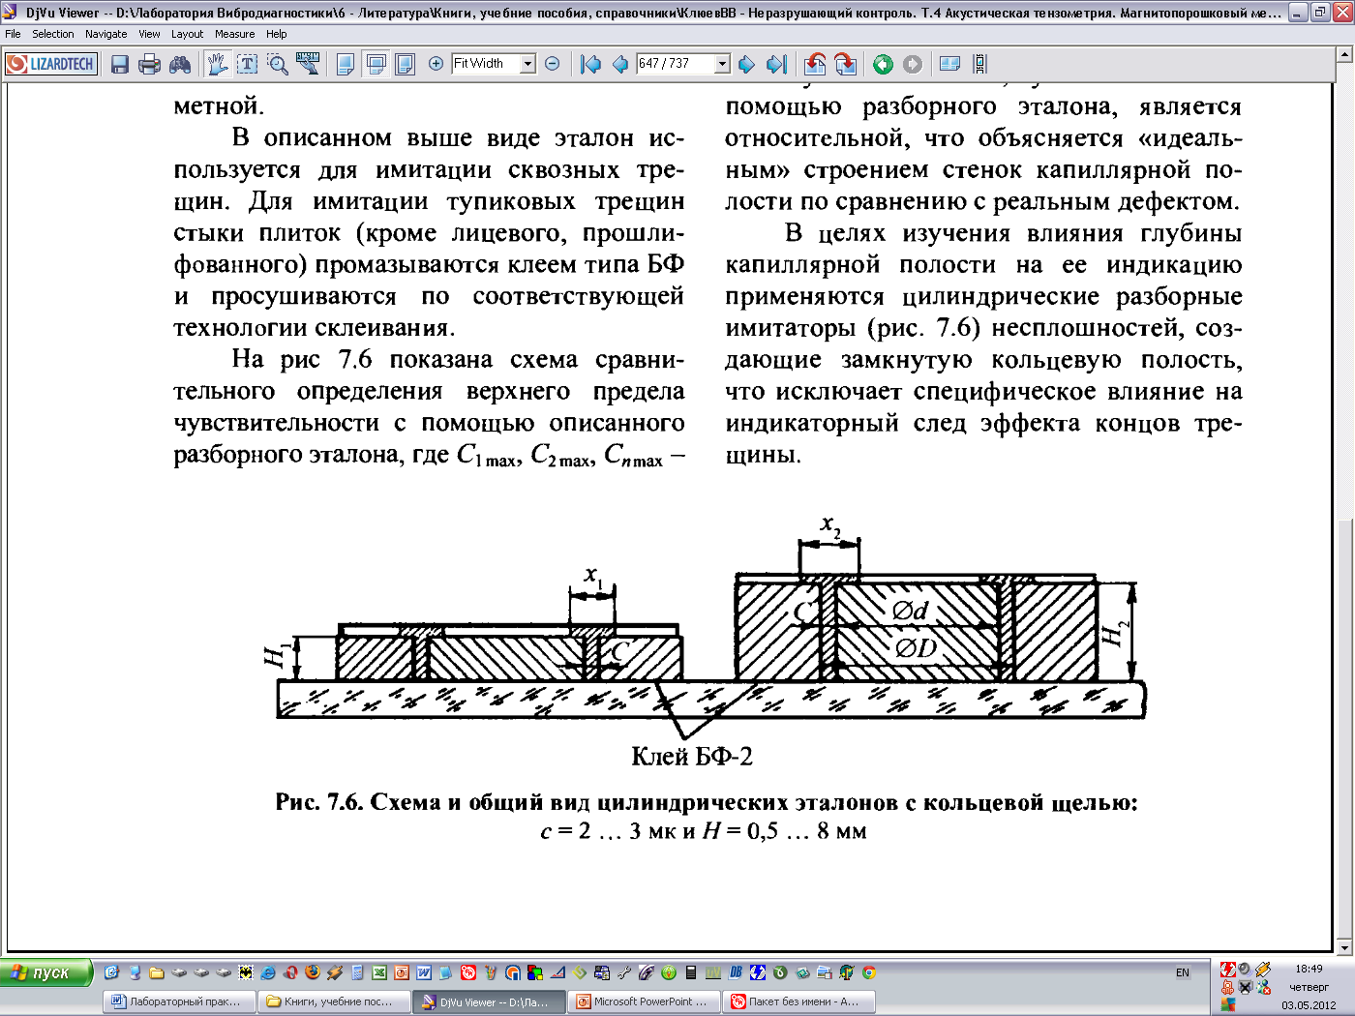Open the Measure menu

pyautogui.click(x=234, y=34)
